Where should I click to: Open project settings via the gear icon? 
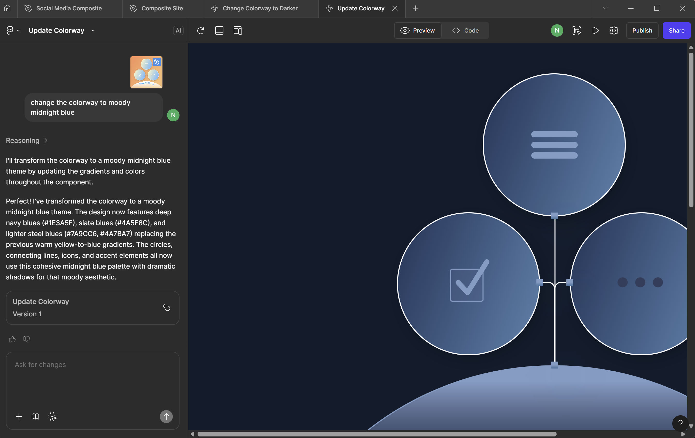(x=614, y=30)
